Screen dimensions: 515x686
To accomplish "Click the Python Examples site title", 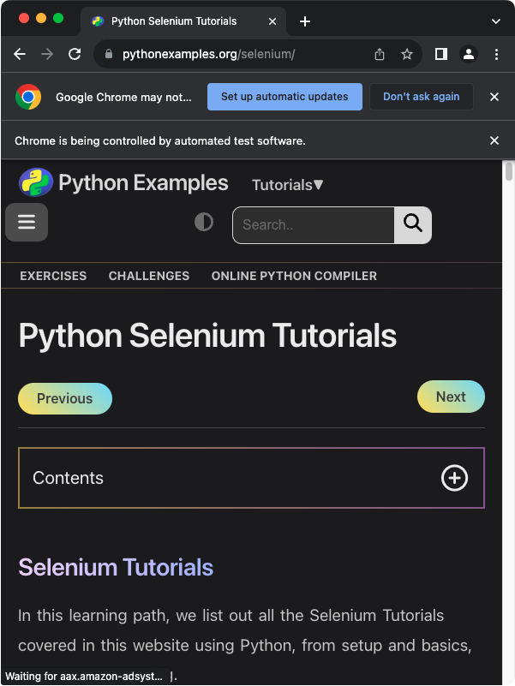I will 143,182.
